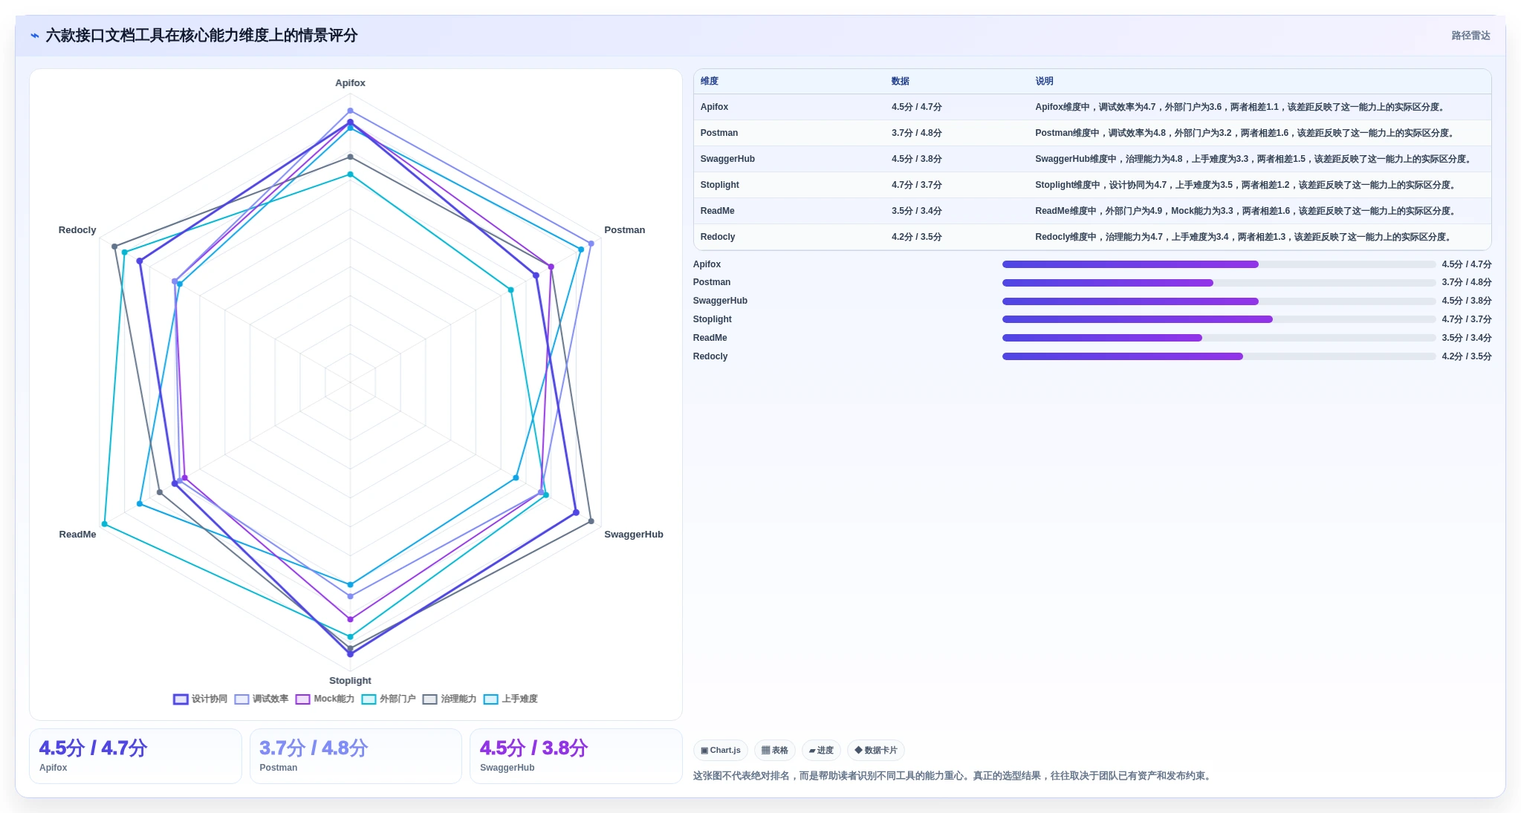Click the Chart.js tag chip
This screenshot has height=813, width=1521.
pyautogui.click(x=721, y=750)
